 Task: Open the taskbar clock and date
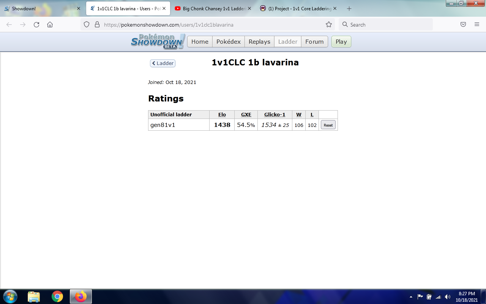point(467,297)
